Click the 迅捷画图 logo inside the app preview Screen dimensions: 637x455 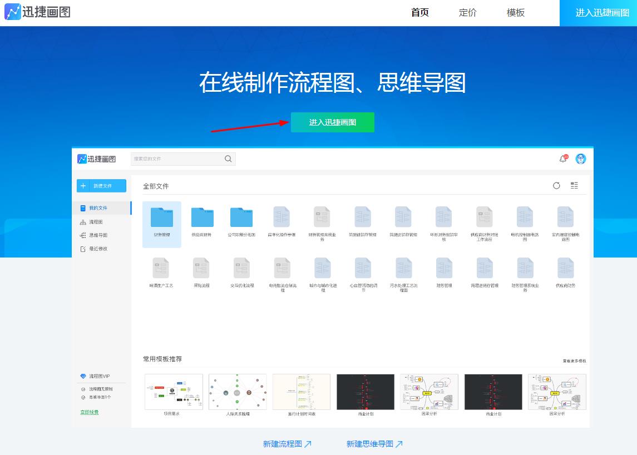point(97,159)
